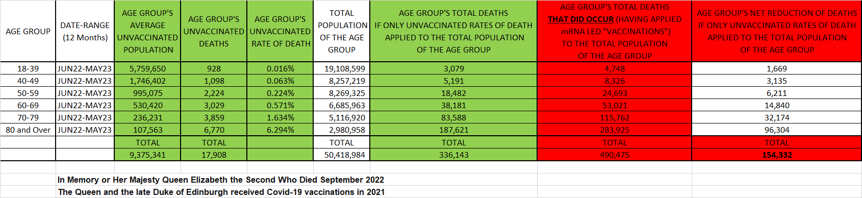Select age group cell 60-69
The image size is (862, 198).
[28, 105]
